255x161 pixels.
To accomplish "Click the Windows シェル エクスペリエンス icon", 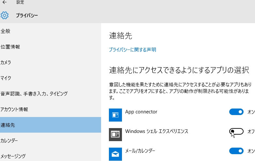I will (x=115, y=135).
